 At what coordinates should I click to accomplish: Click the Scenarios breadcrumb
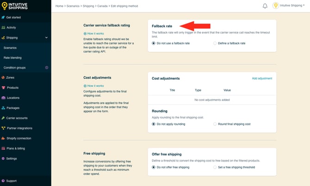click(73, 6)
